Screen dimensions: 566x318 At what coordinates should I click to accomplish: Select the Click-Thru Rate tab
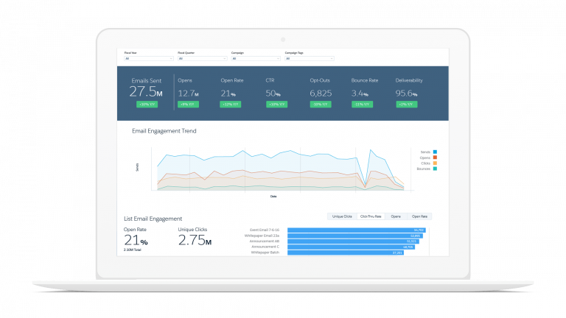pos(370,216)
